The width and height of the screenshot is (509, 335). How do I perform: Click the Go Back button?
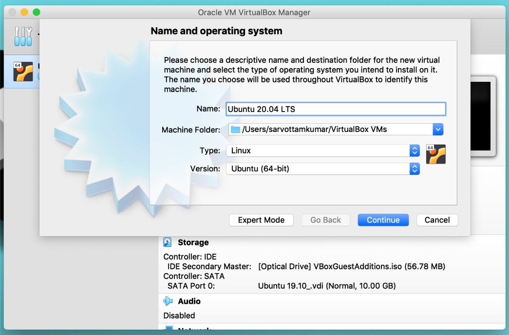(325, 220)
